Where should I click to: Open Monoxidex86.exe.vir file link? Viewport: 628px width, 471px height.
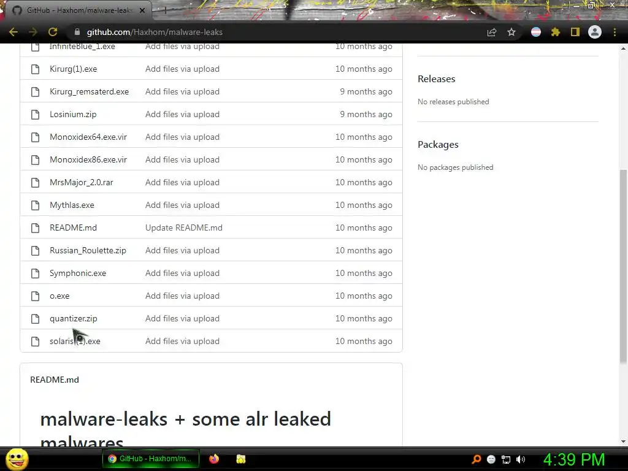pos(88,160)
